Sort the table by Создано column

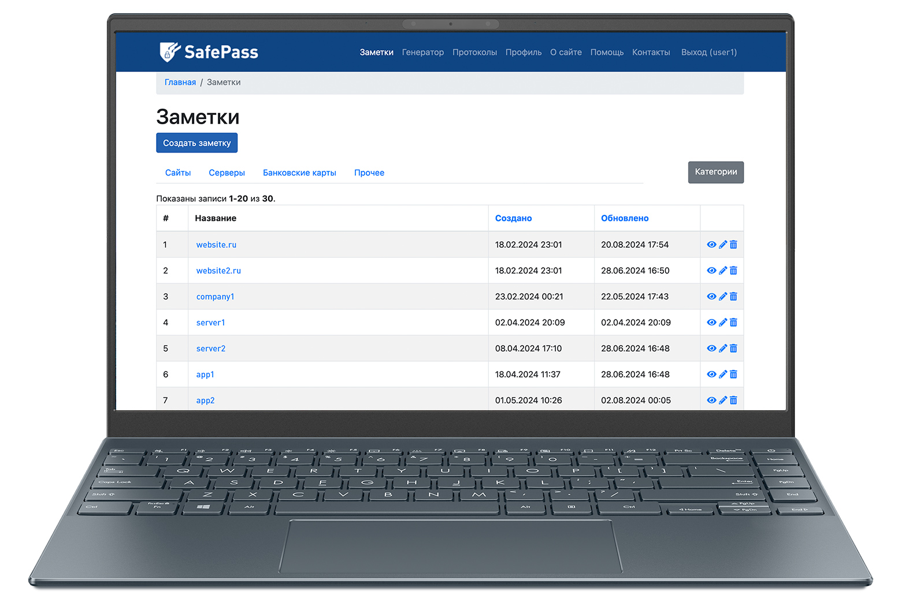pos(513,218)
